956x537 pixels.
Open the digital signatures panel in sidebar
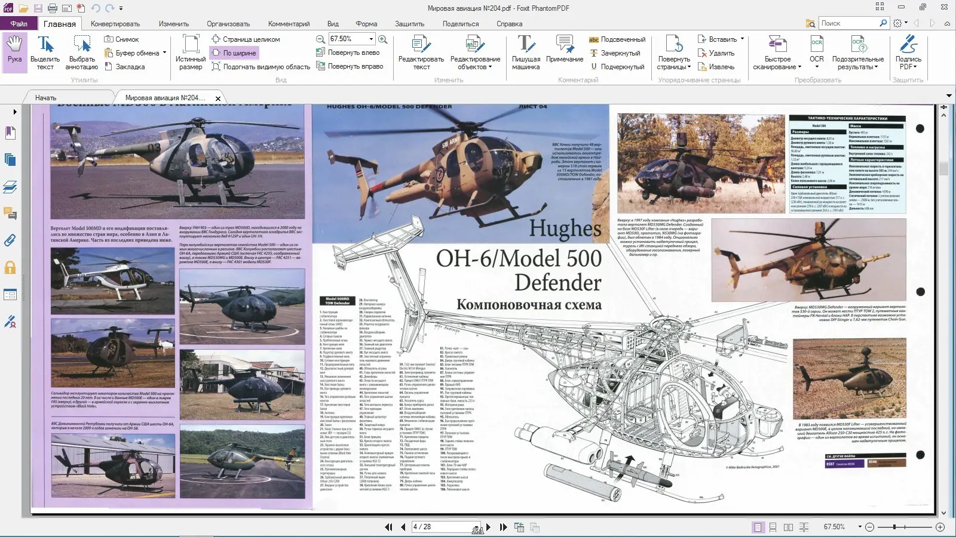10,322
